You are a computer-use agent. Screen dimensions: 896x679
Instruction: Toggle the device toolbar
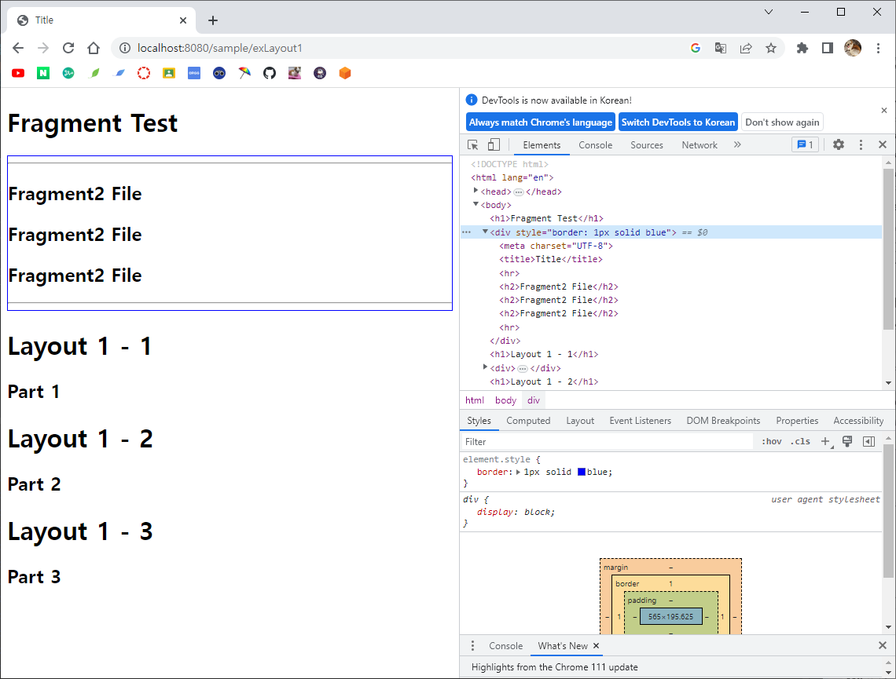click(x=494, y=145)
